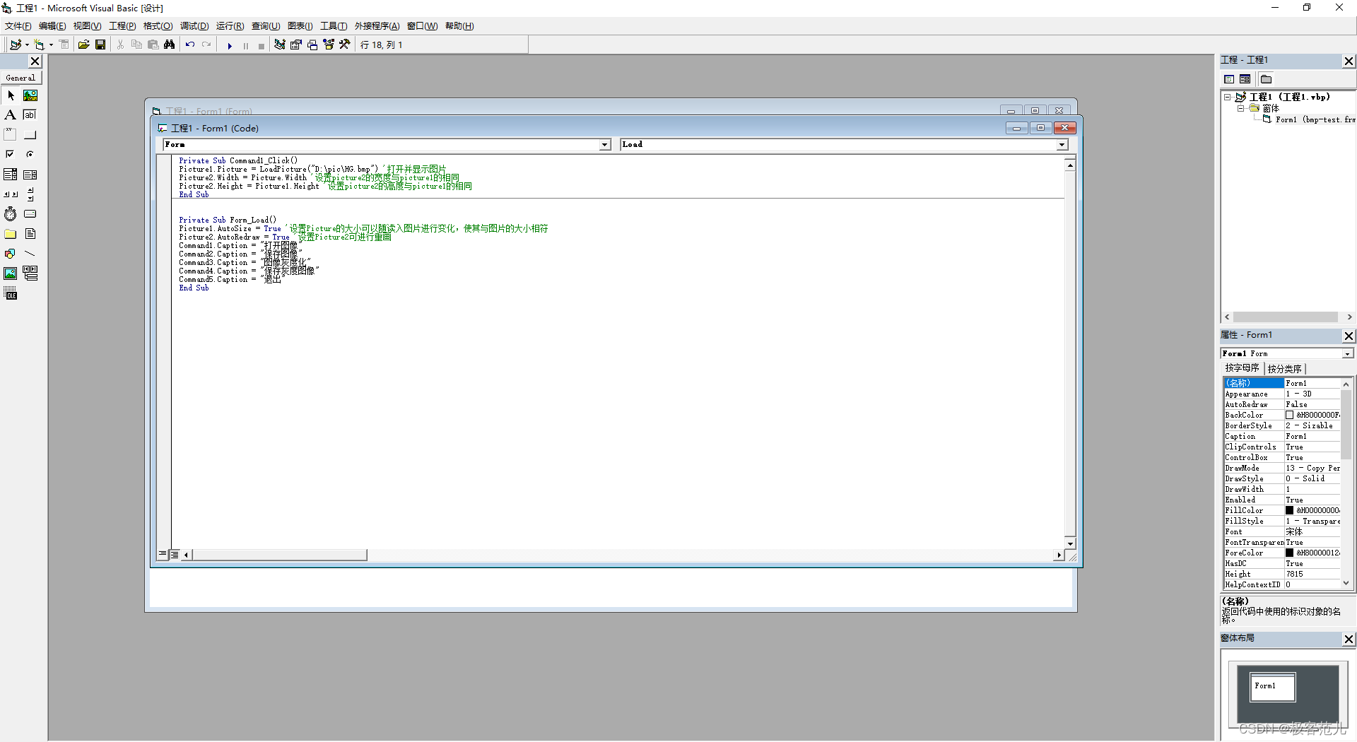Open the Menu Editor
This screenshot has height=742, width=1357.
(x=64, y=45)
